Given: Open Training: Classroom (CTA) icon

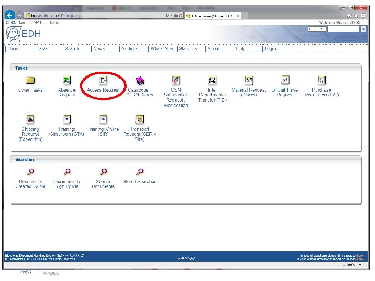Looking at the screenshot, I should [67, 119].
